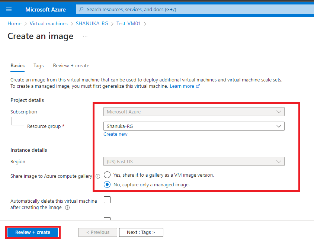Viewport: 314px width, 241px height.
Task: Select No, capture only managed image
Action: click(x=107, y=184)
